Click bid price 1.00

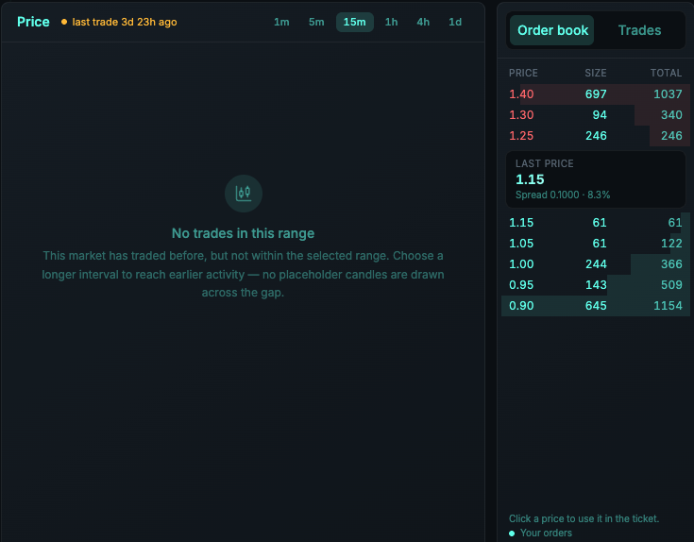(521, 264)
